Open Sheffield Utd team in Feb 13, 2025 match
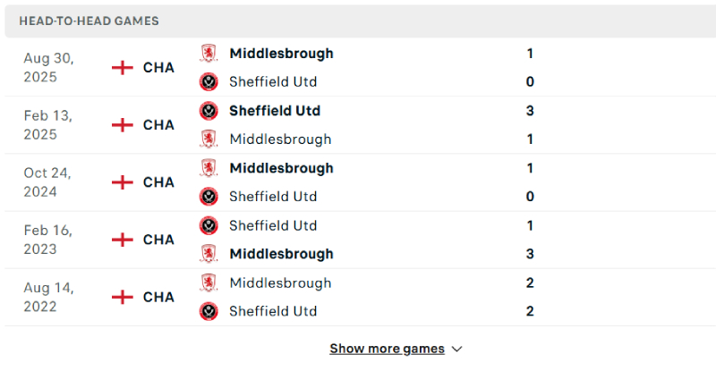This screenshot has height=371, width=716. click(x=275, y=111)
